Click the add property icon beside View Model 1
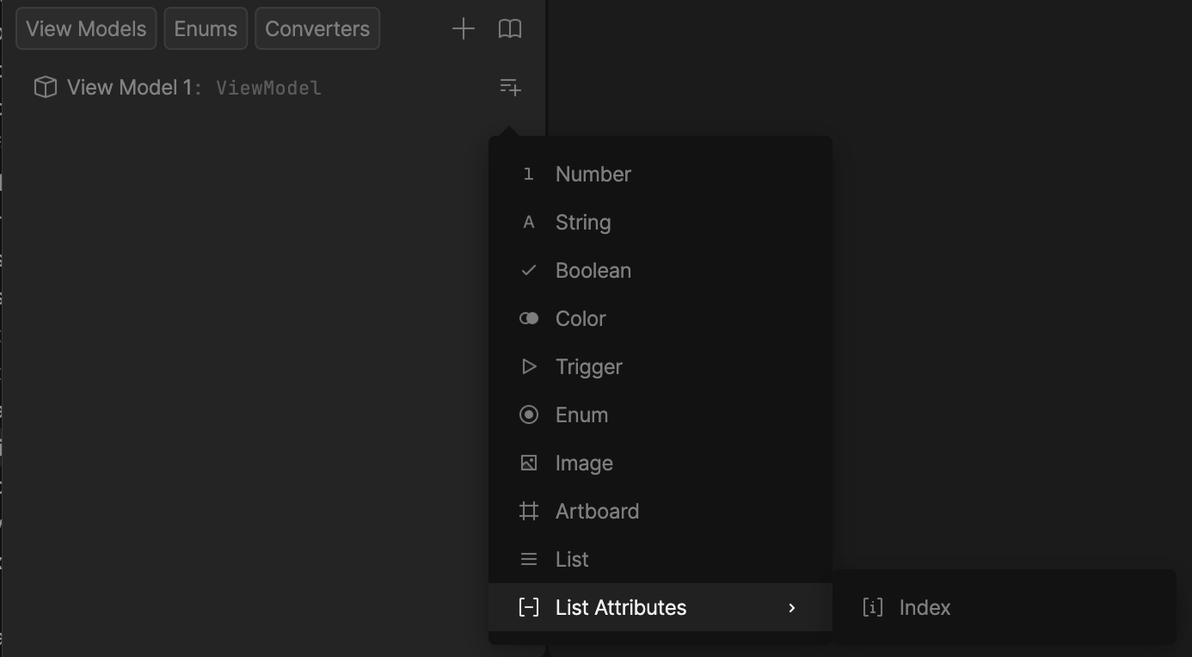This screenshot has width=1192, height=657. tap(510, 88)
